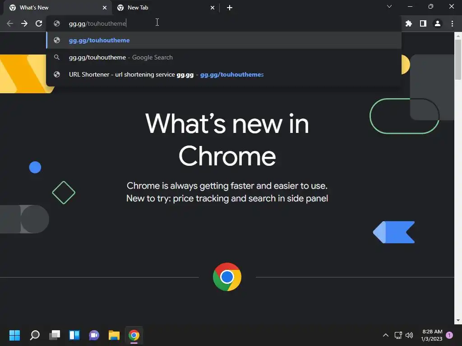Choose gg.gg/touhoutheme Google Search suggestion
The image size is (462, 346).
[224, 57]
